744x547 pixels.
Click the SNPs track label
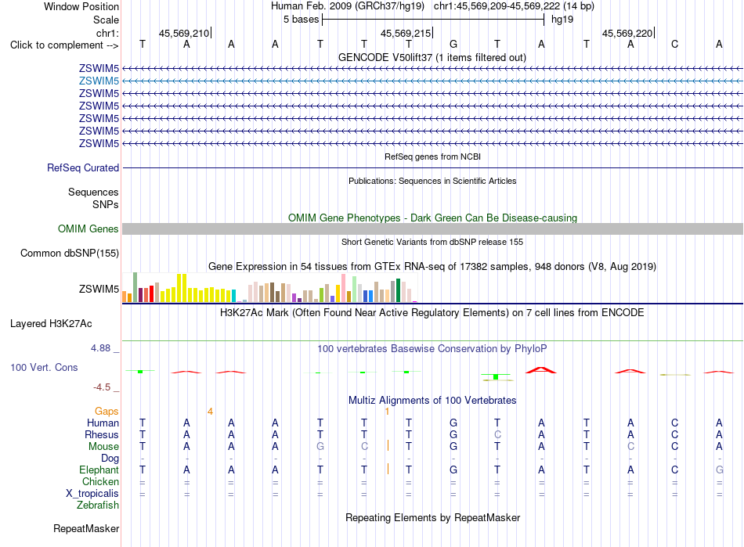(106, 204)
